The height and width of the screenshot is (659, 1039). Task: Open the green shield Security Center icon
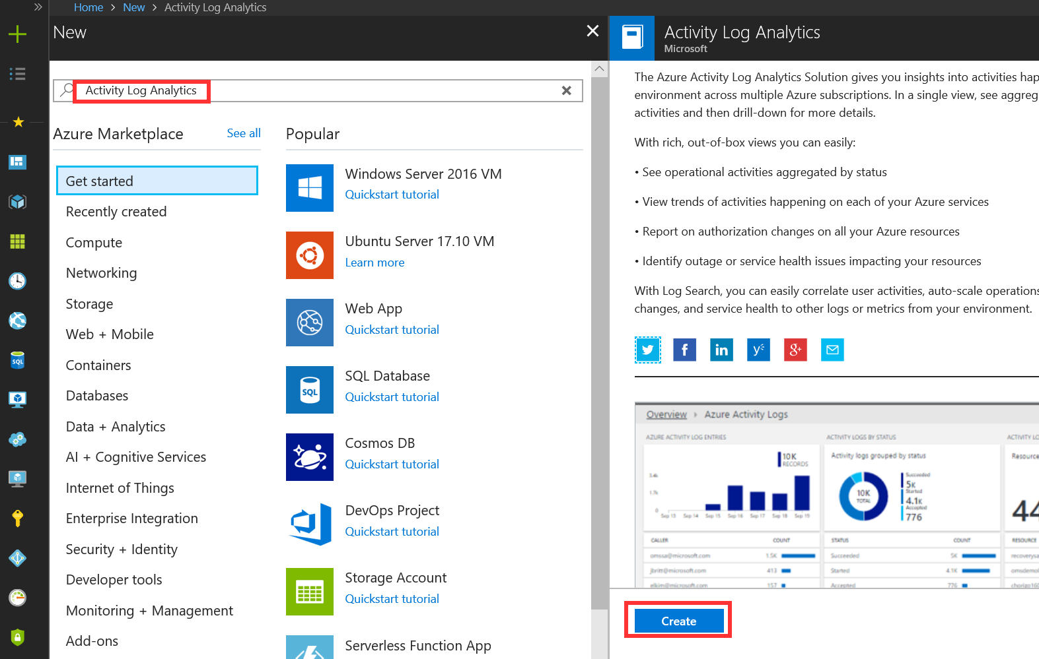click(18, 637)
